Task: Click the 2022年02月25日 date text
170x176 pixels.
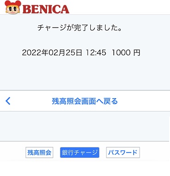Action: tap(52, 53)
